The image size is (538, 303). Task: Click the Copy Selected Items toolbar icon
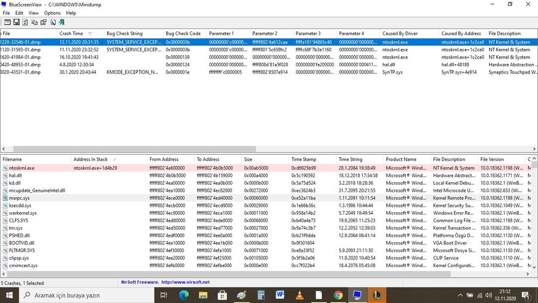(34, 22)
